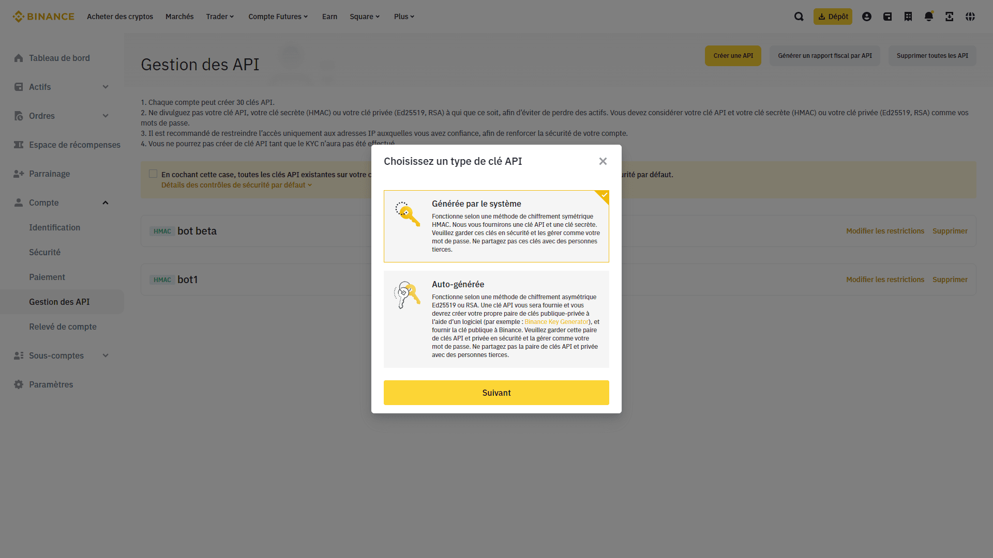Image resolution: width=993 pixels, height=558 pixels.
Task: Open Relevé de compte sidebar item
Action: click(62, 327)
